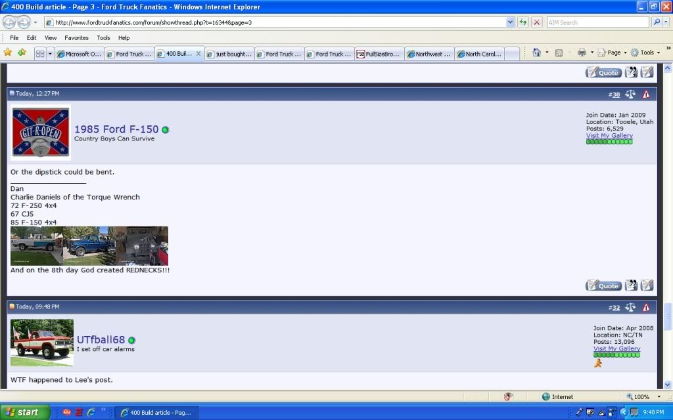The width and height of the screenshot is (673, 420).
Task: Open the Tools dropdown in the command bar
Action: click(x=645, y=52)
